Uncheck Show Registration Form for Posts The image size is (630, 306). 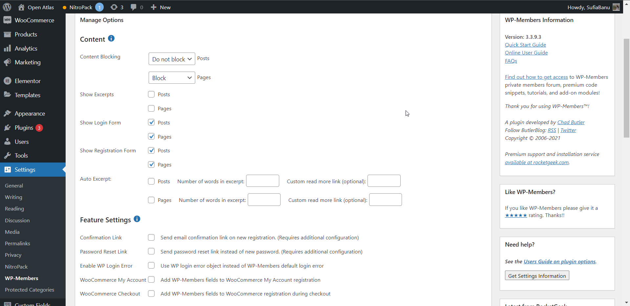click(151, 150)
